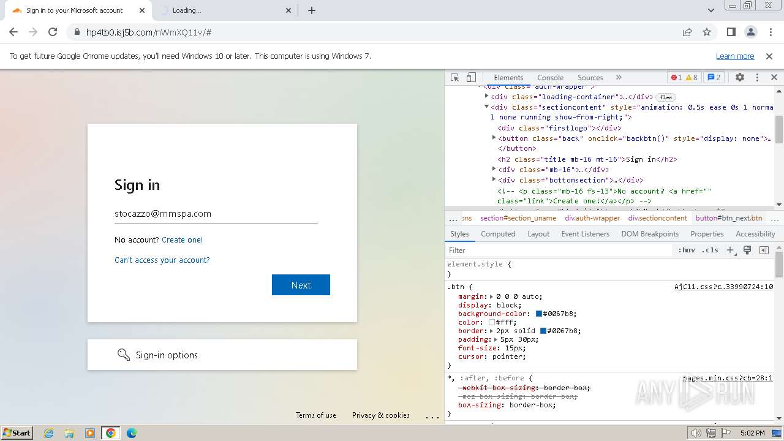Open Sign-in options

(x=222, y=355)
